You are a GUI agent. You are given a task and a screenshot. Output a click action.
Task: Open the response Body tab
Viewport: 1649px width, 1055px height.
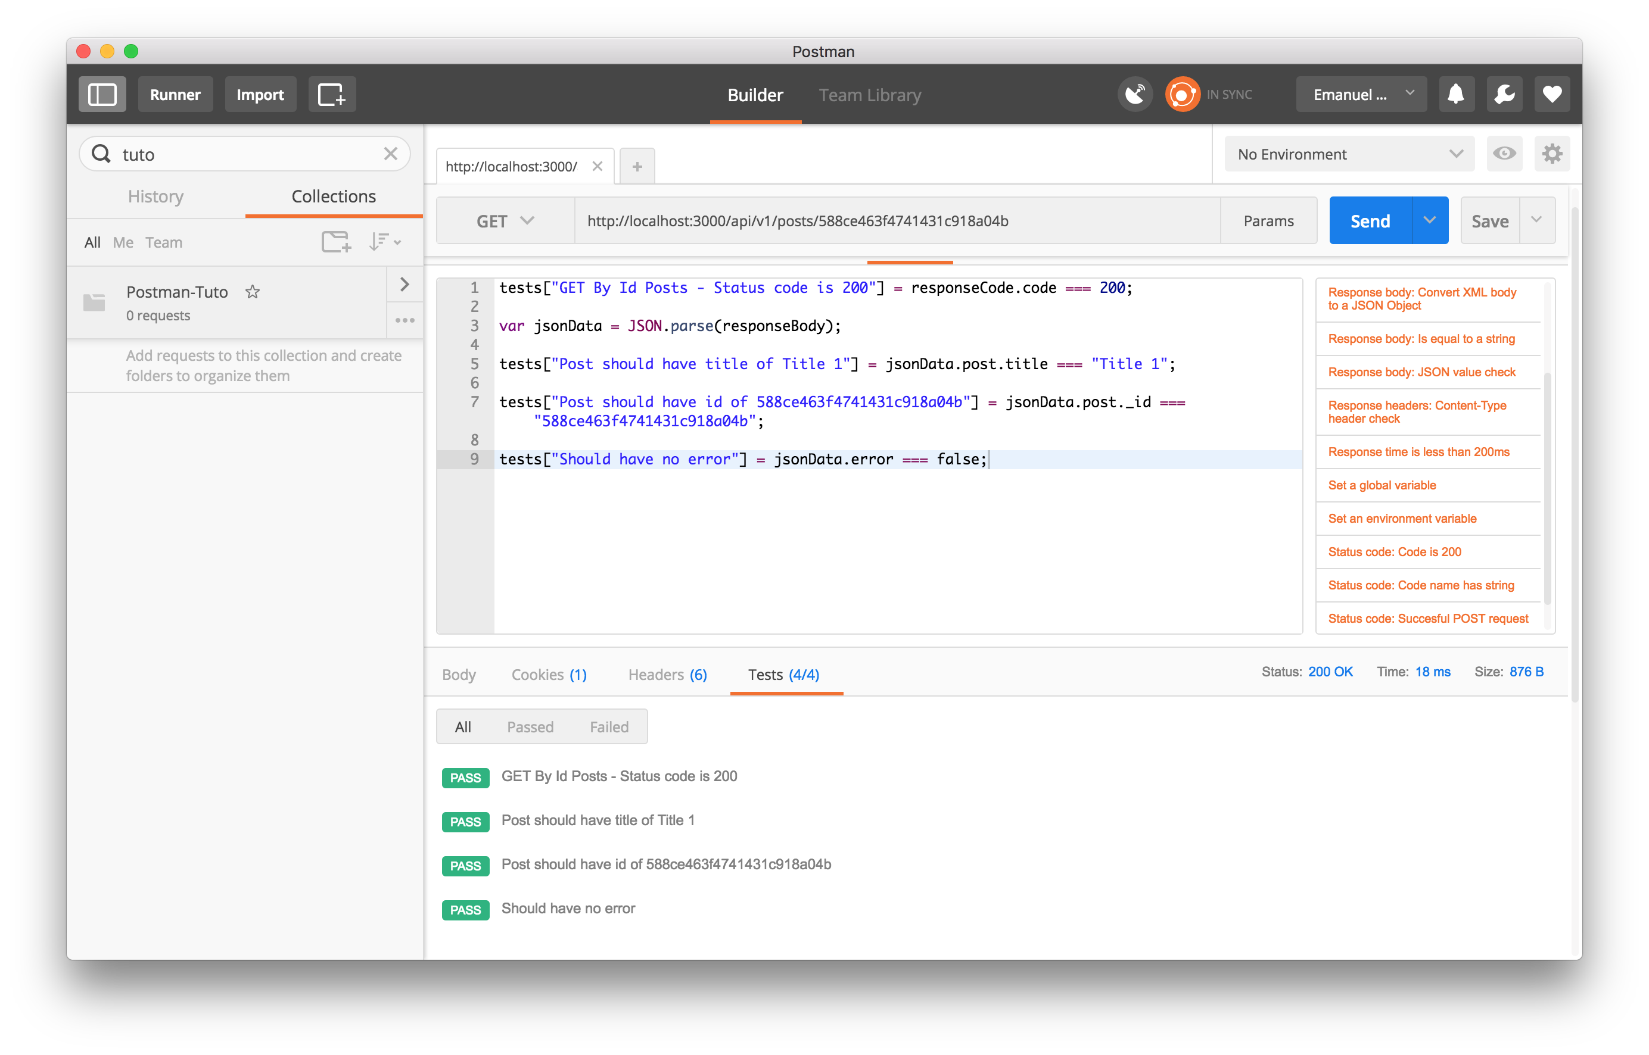(x=459, y=674)
